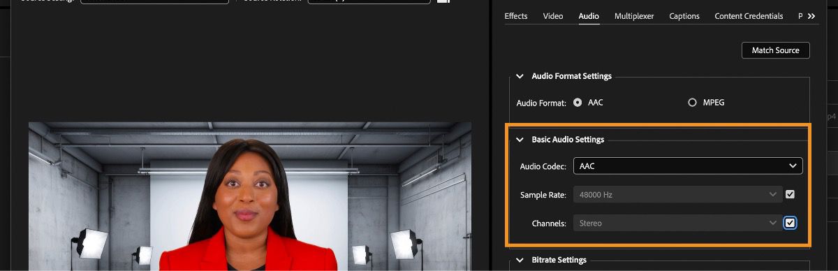
Task: Select the Audio tab
Action: (x=589, y=16)
